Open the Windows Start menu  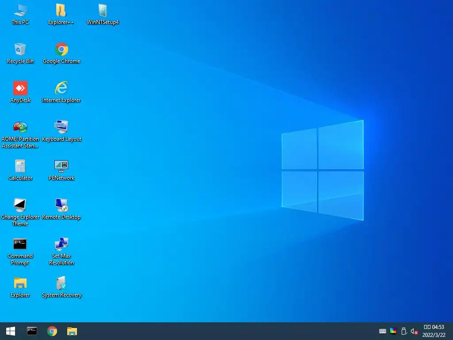(x=11, y=331)
